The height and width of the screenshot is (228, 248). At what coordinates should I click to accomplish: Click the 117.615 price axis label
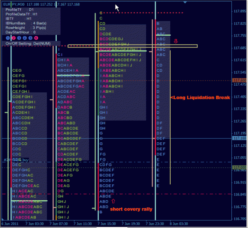(240, 60)
